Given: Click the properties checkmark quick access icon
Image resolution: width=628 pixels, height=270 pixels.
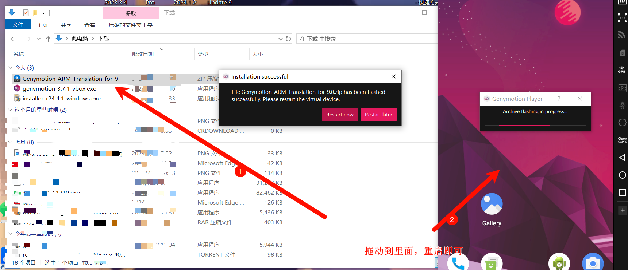Looking at the screenshot, I should (26, 13).
